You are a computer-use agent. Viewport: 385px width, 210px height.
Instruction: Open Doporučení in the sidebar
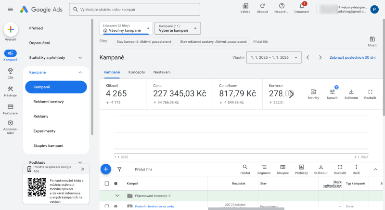pos(39,43)
